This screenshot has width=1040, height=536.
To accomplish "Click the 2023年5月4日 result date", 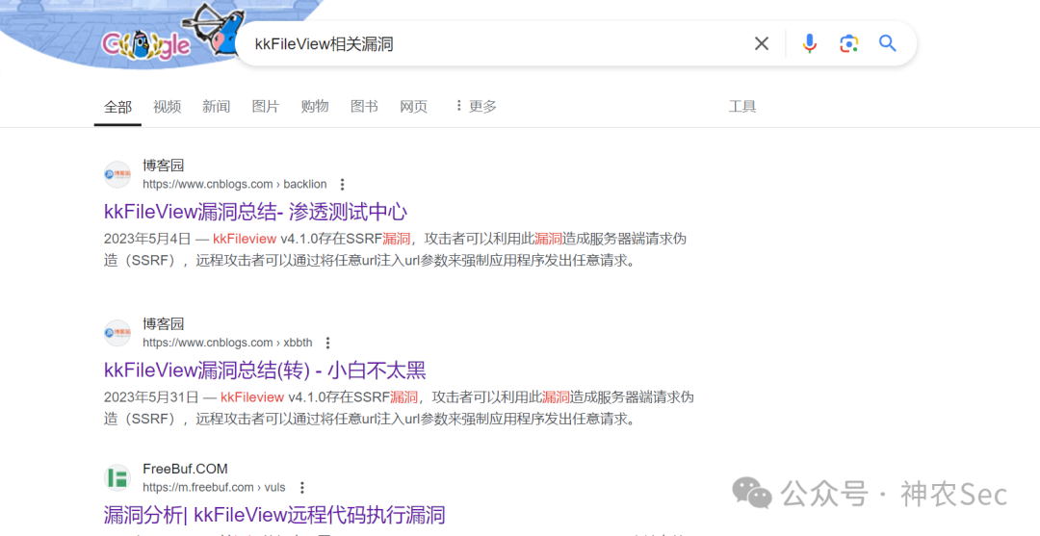I will pos(147,240).
